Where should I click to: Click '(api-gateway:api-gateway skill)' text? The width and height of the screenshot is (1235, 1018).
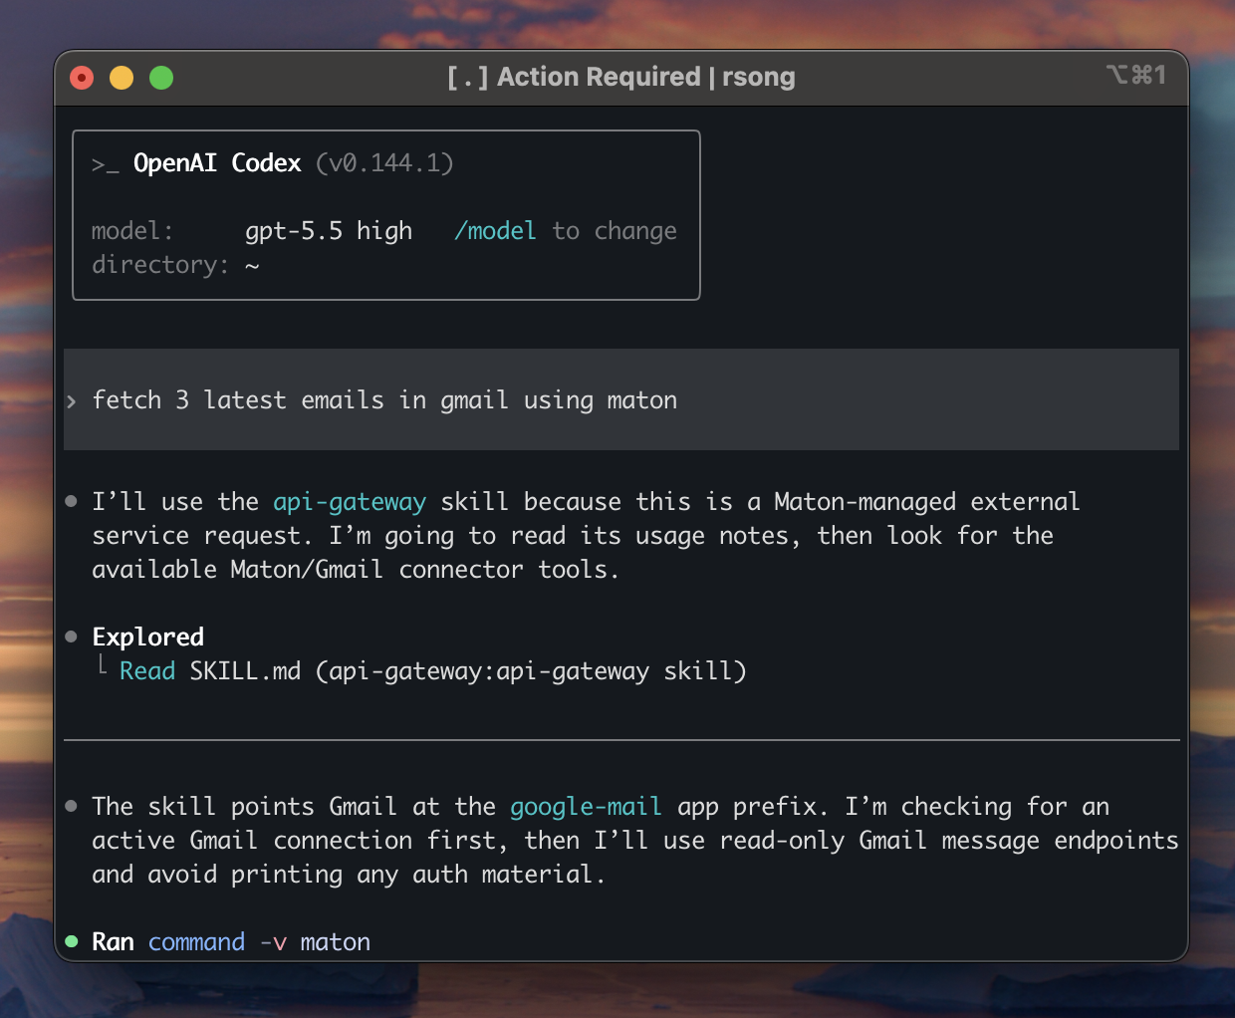click(531, 671)
